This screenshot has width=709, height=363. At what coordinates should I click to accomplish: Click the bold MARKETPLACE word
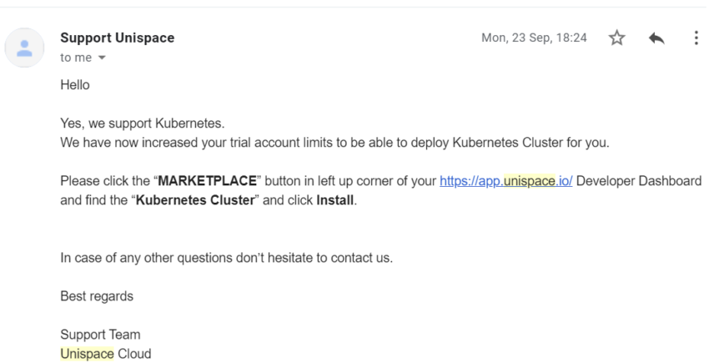(207, 181)
